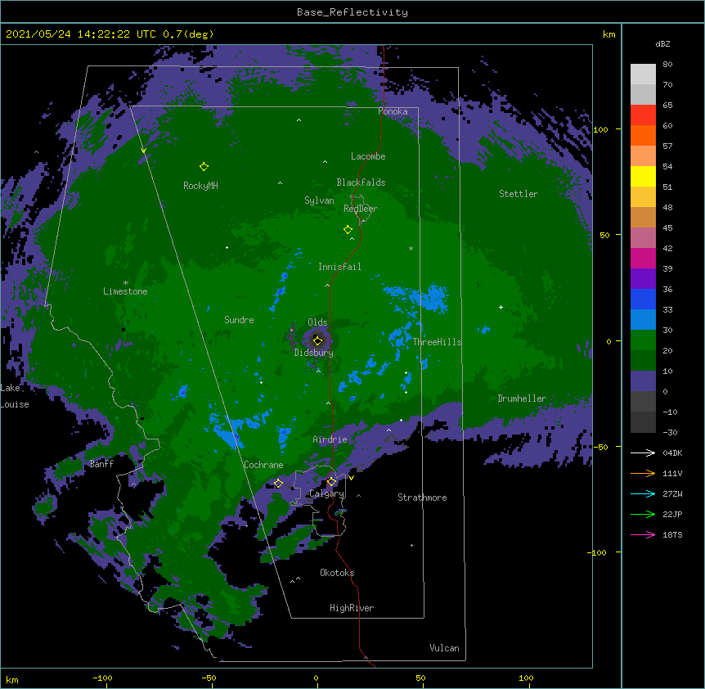Click the yellow station marker above RockyMH
Screen dimensions: 705x689
click(x=204, y=167)
